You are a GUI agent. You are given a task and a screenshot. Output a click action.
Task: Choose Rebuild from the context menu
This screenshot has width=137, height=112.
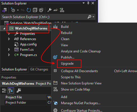[x=67, y=33]
